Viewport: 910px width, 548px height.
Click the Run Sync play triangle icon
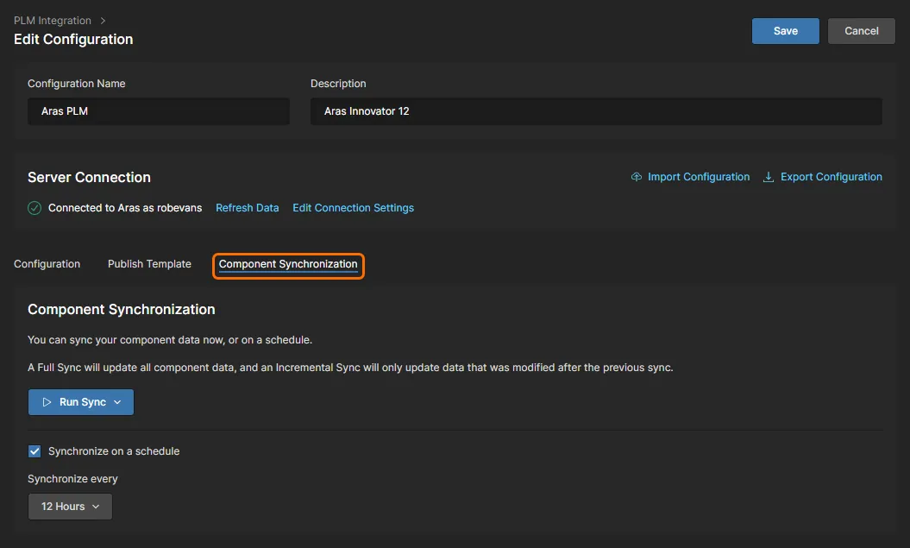(x=47, y=402)
